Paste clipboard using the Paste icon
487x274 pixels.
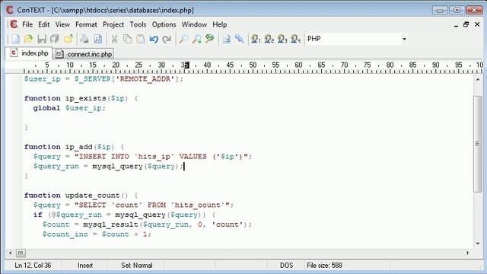click(x=141, y=39)
